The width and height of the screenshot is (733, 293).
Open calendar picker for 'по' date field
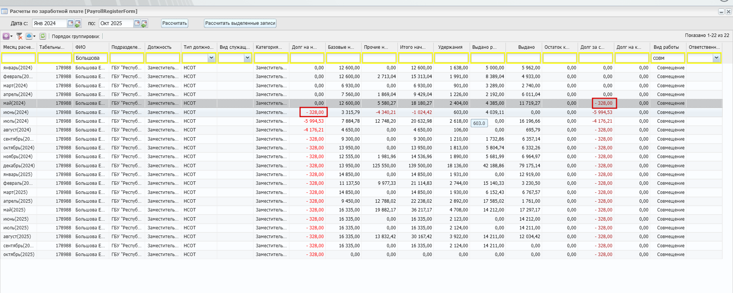[137, 24]
